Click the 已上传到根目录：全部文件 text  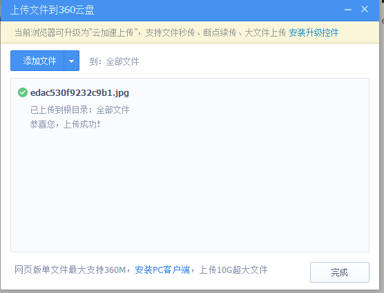[80, 110]
